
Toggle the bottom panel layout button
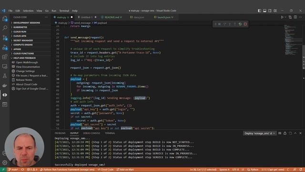265,11
